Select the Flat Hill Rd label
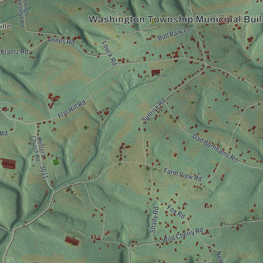Image resolution: width=263 pixels, height=263 pixels. coord(72,109)
